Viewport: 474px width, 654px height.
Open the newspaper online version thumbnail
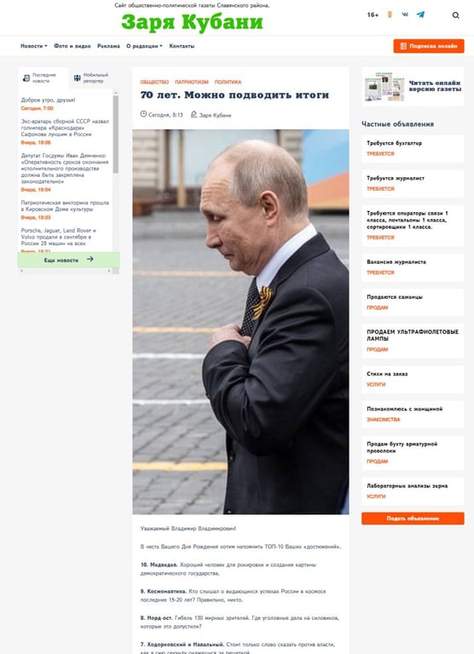coord(384,86)
